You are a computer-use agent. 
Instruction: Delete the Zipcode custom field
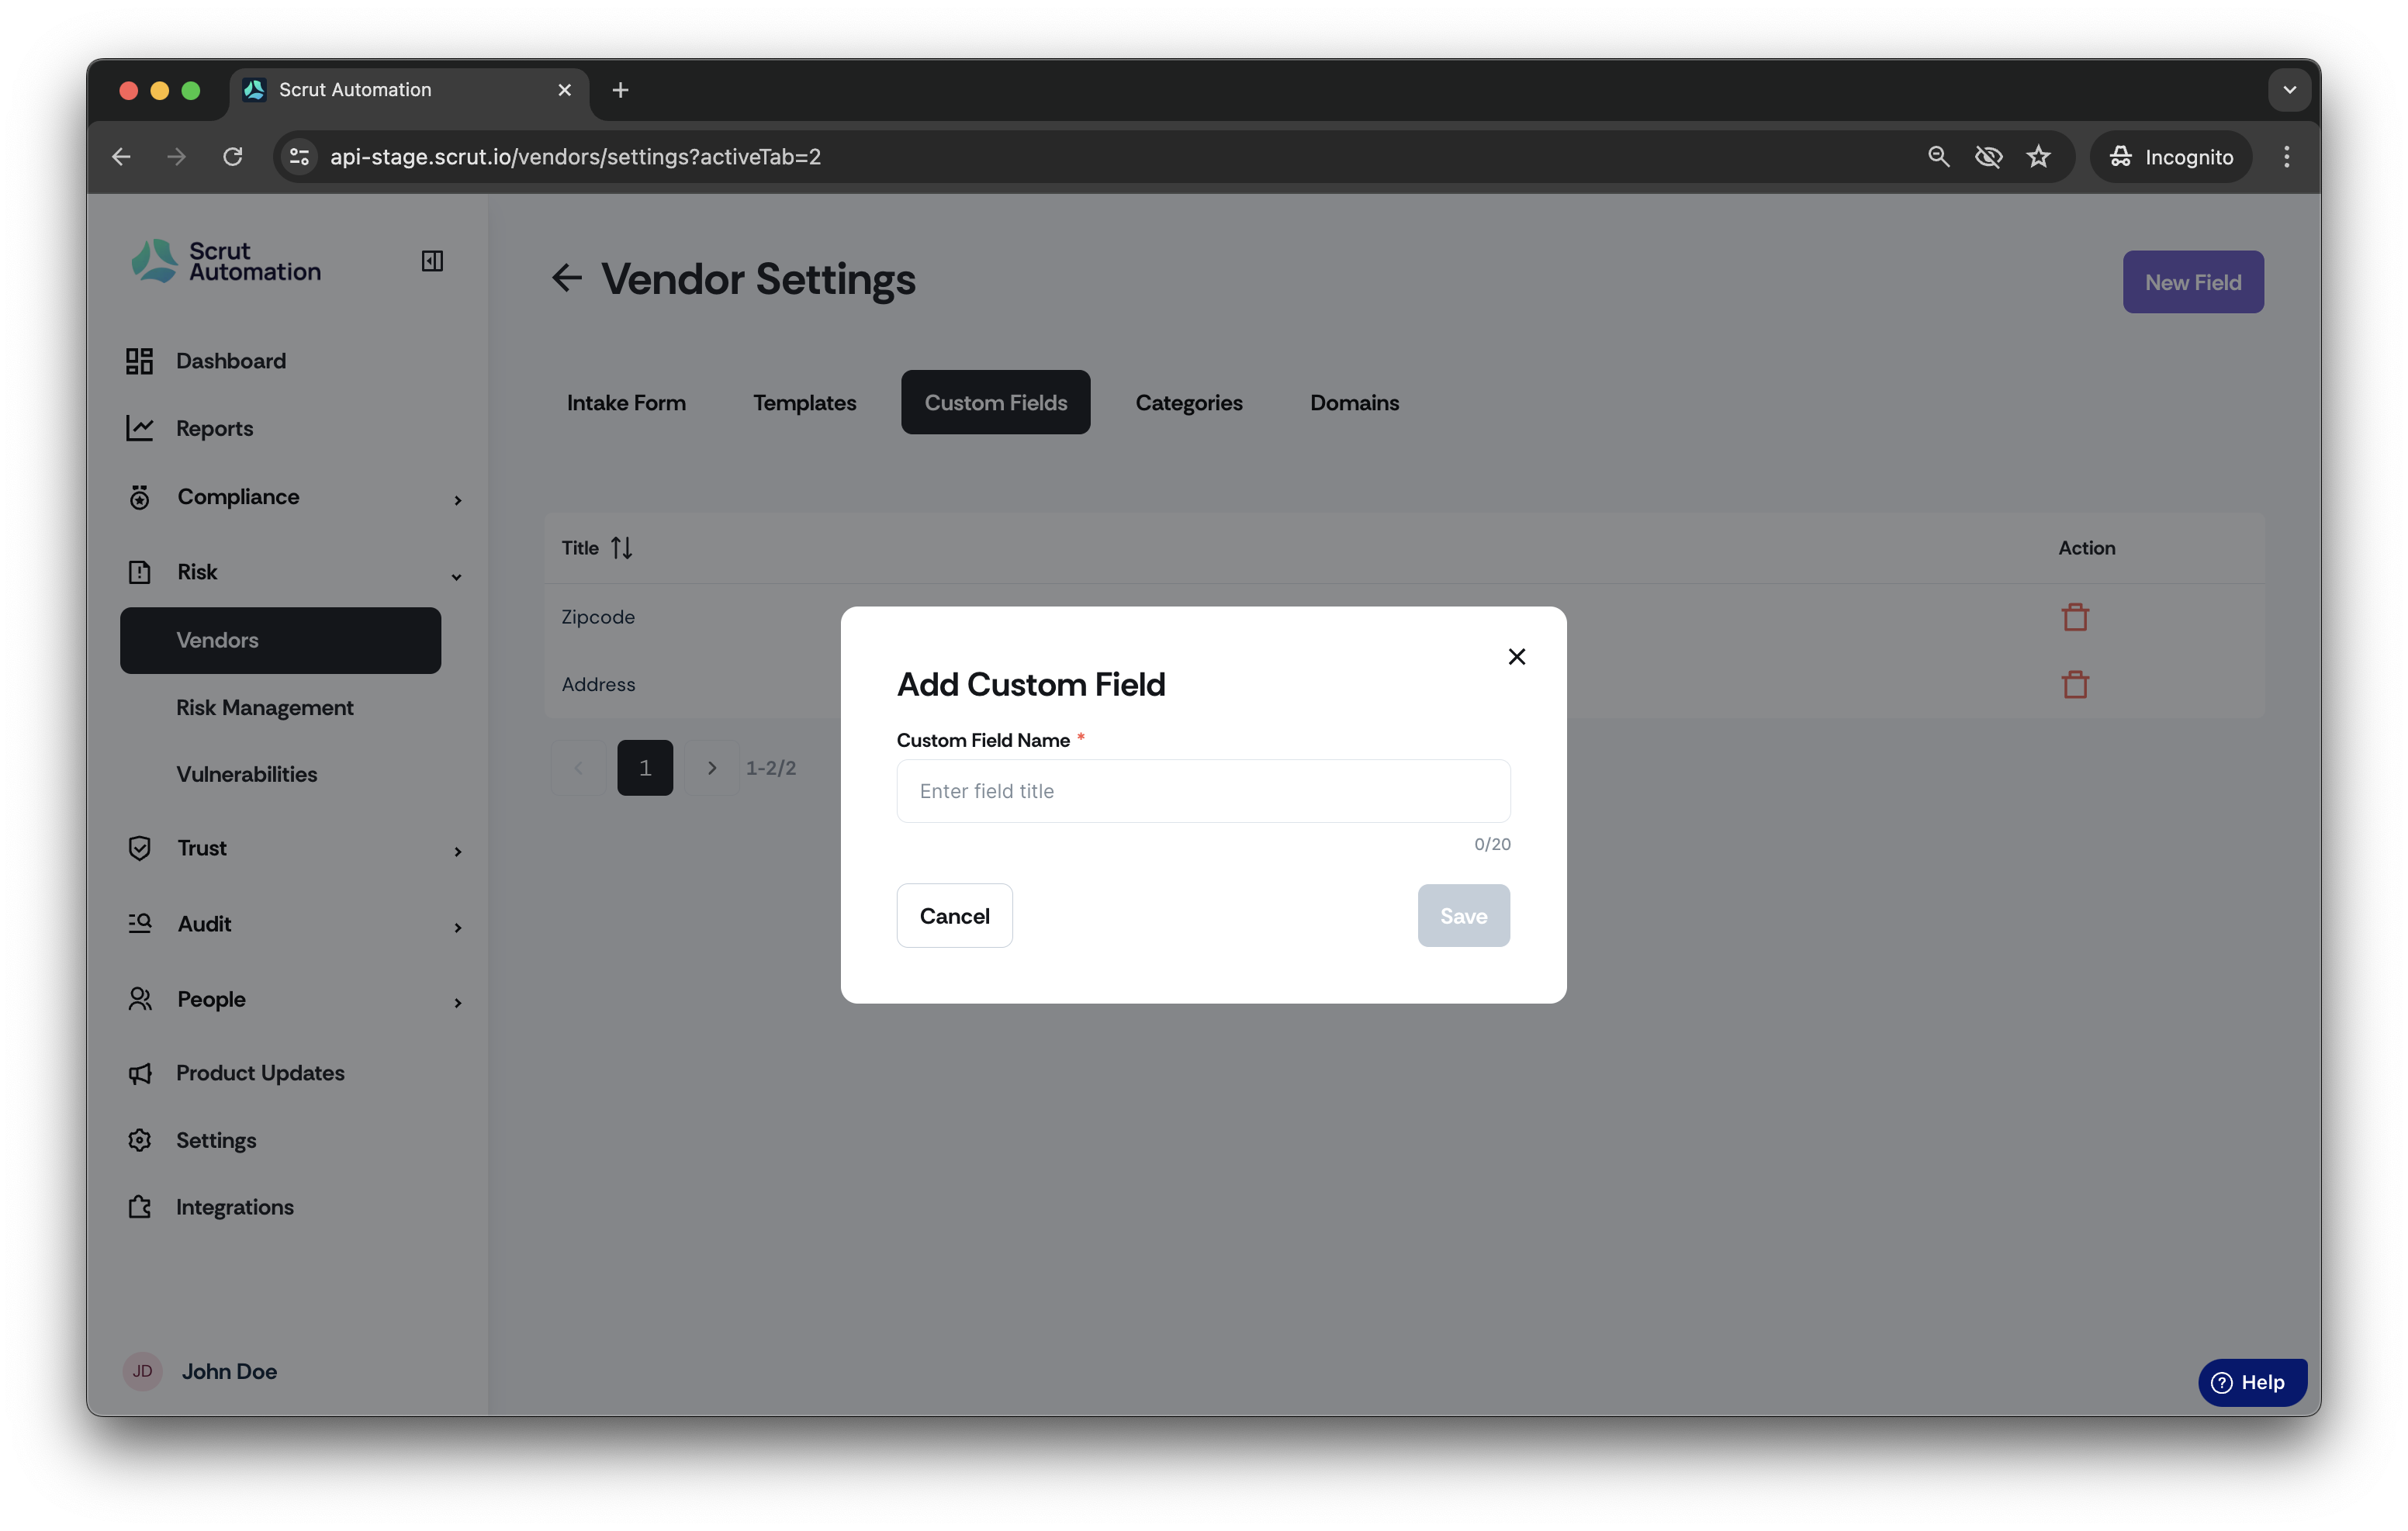click(x=2075, y=617)
